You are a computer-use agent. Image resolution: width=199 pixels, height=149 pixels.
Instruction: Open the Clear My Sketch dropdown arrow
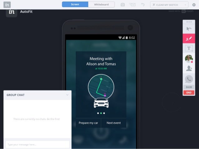click(185, 5)
